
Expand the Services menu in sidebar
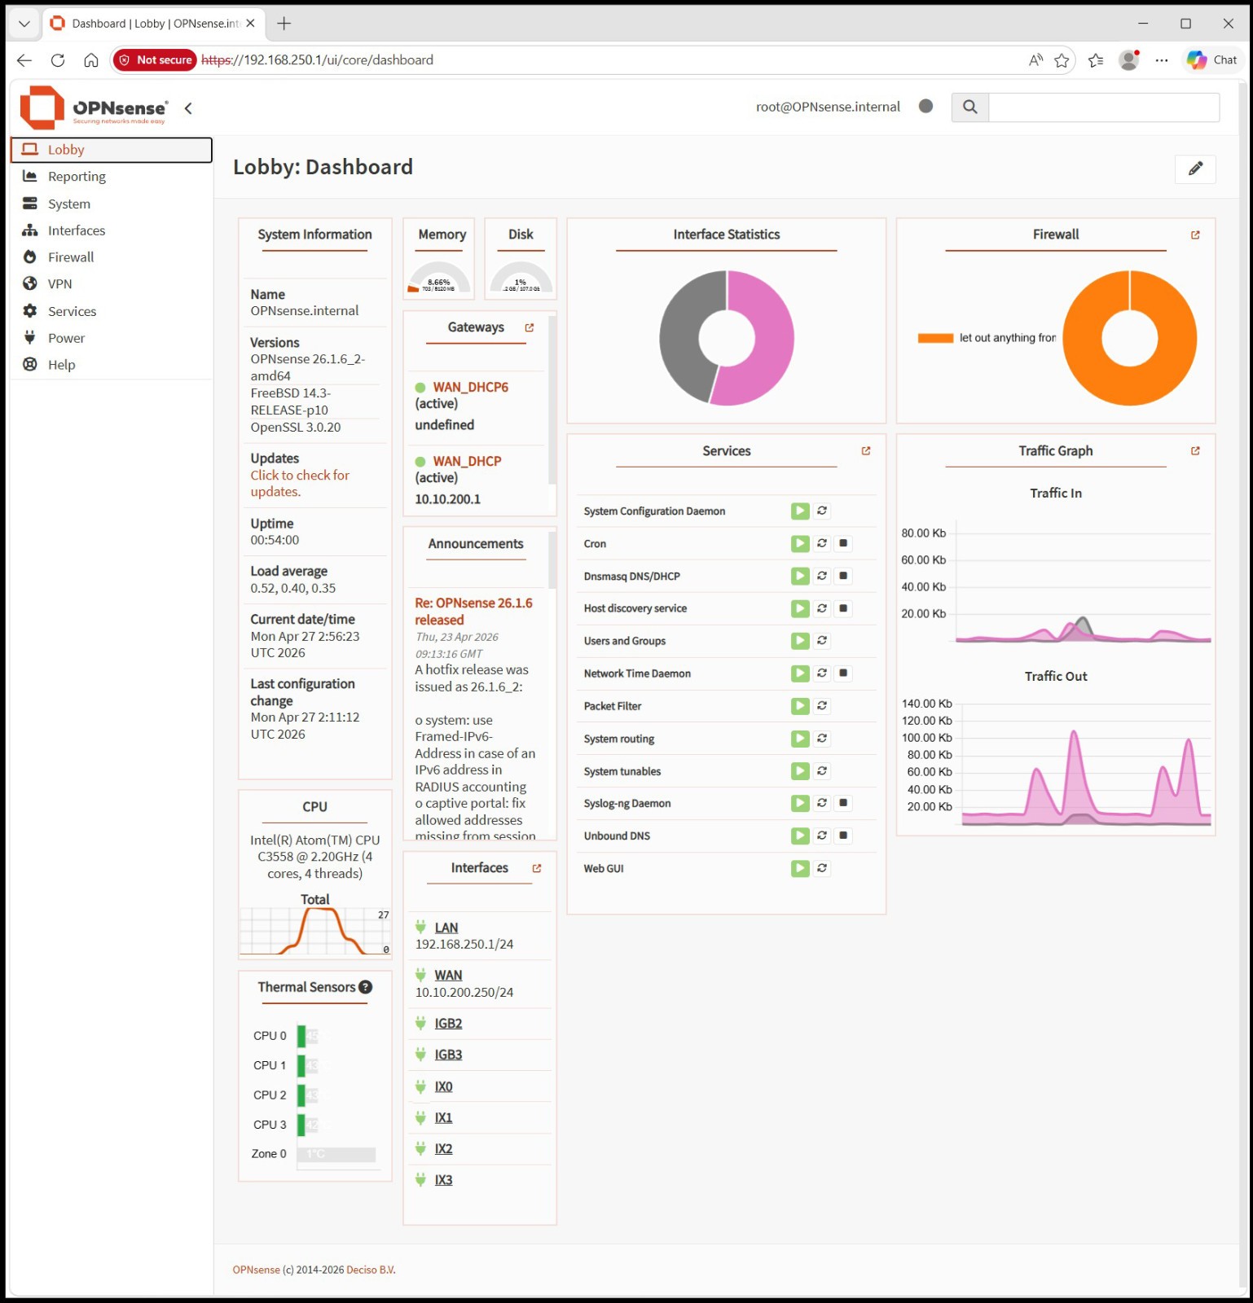click(x=112, y=311)
